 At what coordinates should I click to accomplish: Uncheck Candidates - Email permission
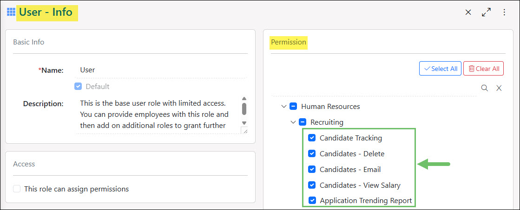312,169
